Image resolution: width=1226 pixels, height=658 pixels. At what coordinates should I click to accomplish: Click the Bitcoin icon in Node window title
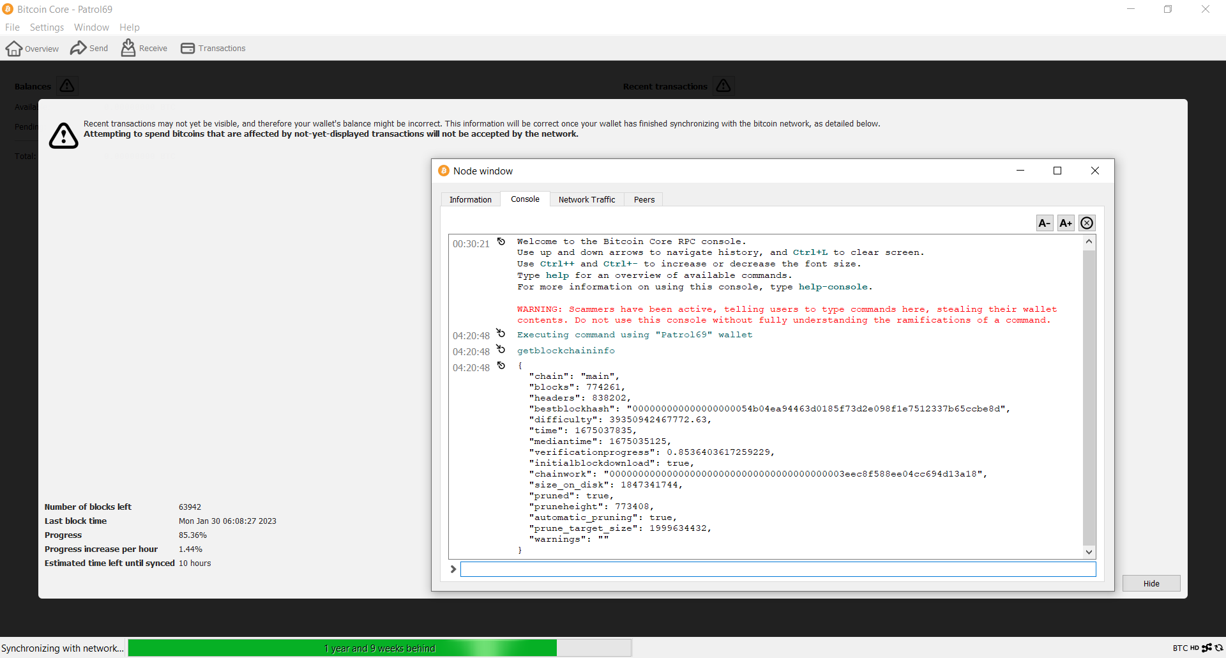coord(444,171)
